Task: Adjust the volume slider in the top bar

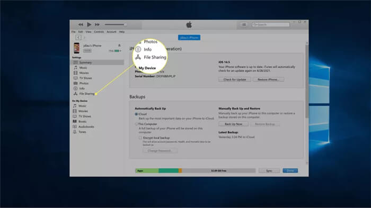Action: (116, 24)
